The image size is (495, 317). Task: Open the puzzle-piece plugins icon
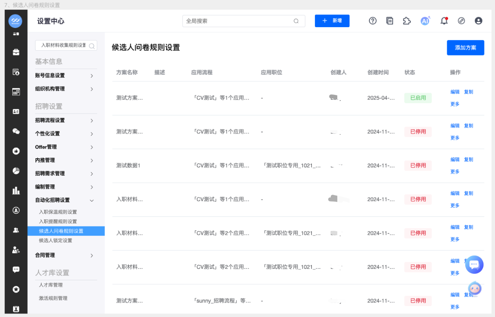tap(407, 21)
